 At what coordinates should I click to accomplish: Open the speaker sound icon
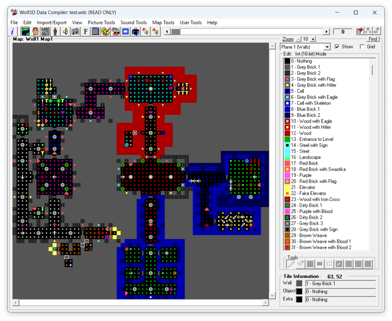pos(65,31)
